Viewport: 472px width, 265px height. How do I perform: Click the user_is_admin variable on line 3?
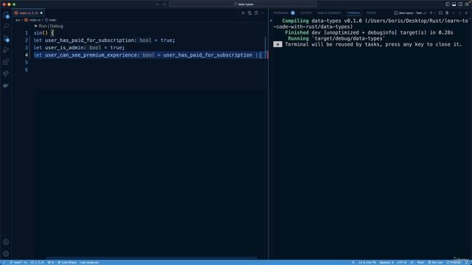65,47
